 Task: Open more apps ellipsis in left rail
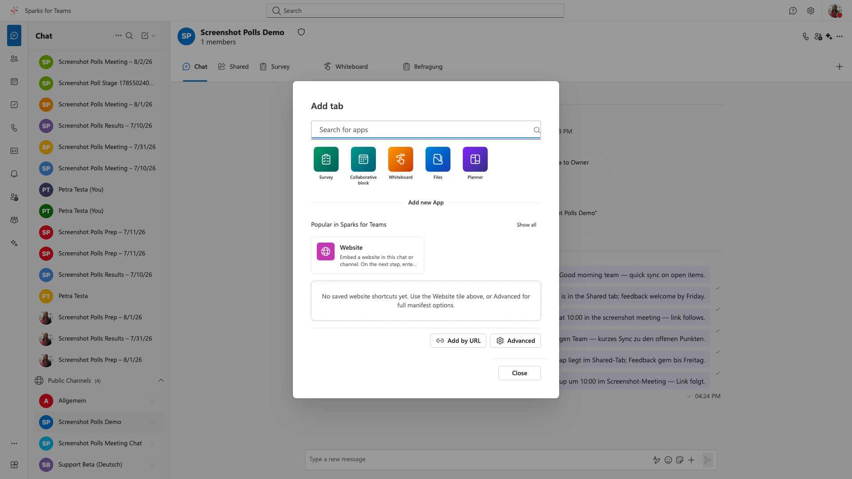click(x=14, y=444)
